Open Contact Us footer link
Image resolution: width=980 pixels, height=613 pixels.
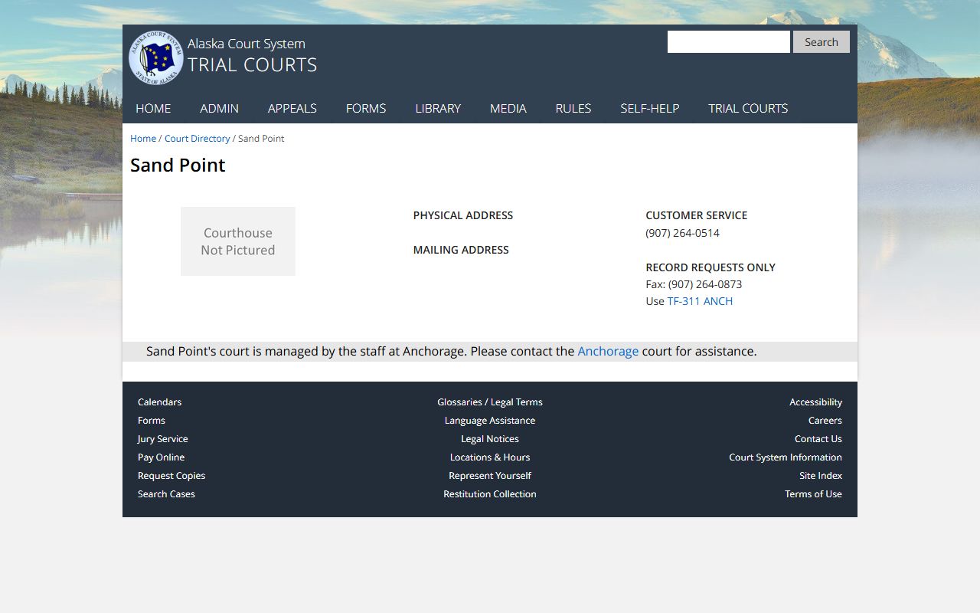pos(818,439)
